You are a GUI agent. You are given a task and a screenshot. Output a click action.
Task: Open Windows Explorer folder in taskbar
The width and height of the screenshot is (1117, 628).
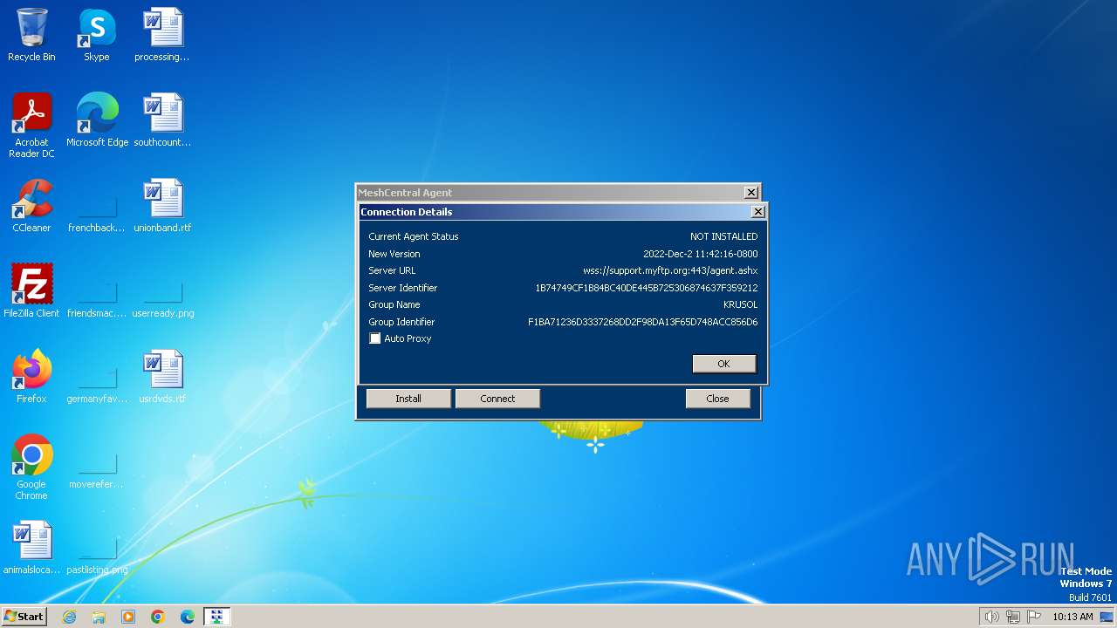click(99, 617)
